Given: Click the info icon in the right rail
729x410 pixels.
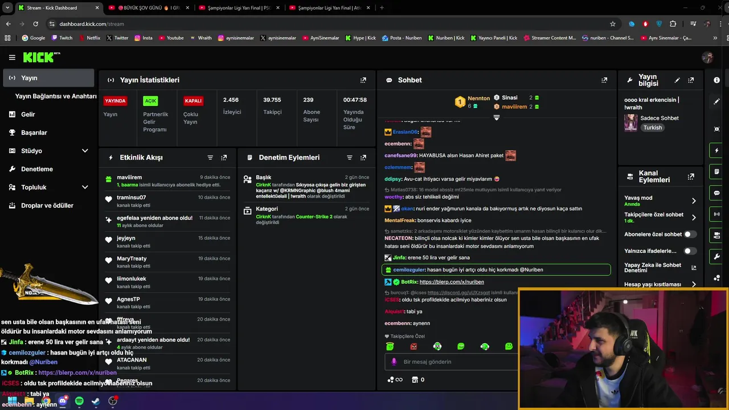Looking at the screenshot, I should click(716, 80).
